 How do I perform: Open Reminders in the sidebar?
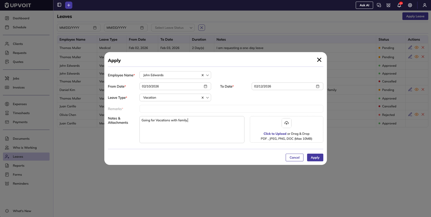point(26,184)
